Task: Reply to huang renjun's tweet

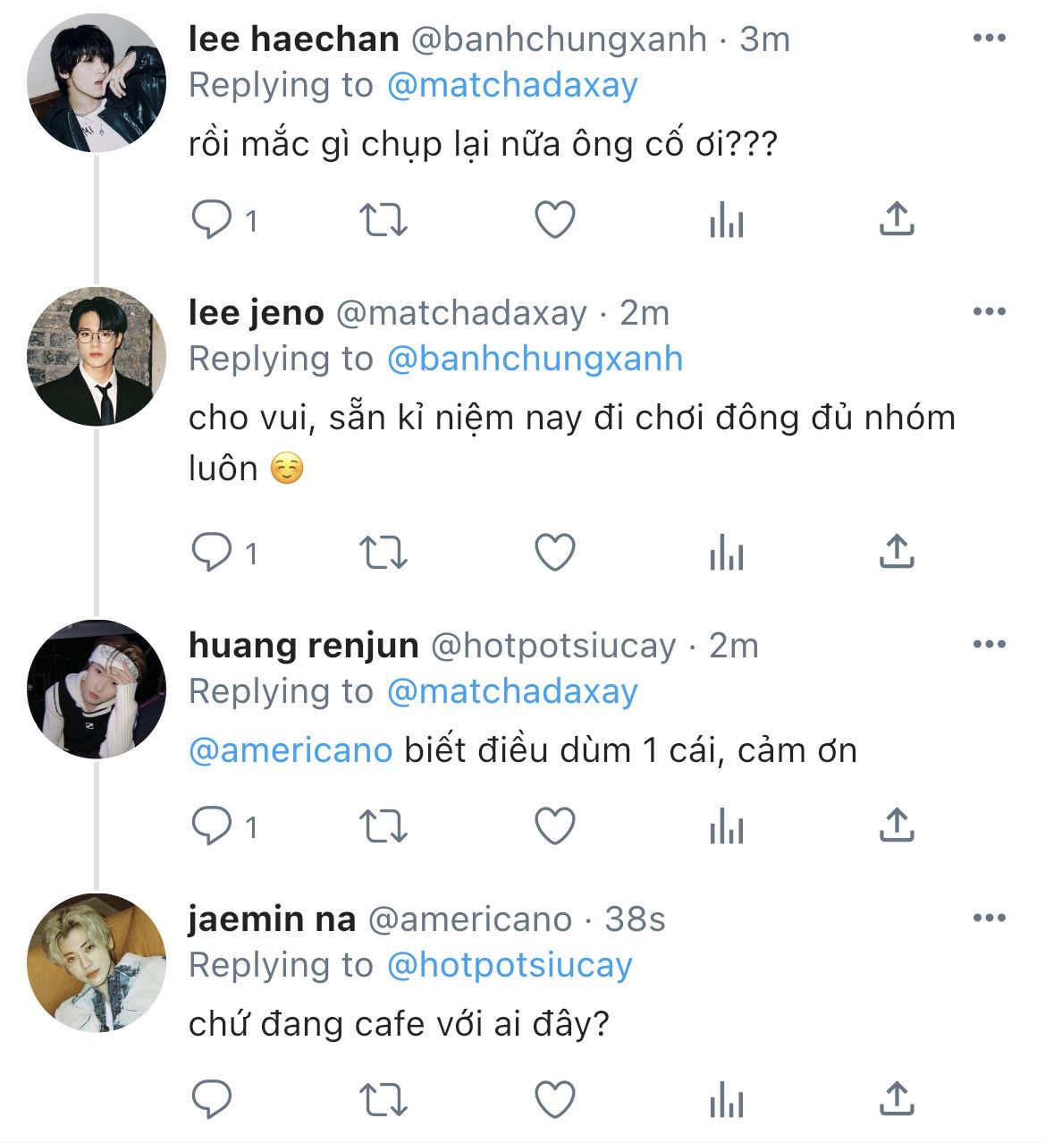Action: (x=212, y=825)
